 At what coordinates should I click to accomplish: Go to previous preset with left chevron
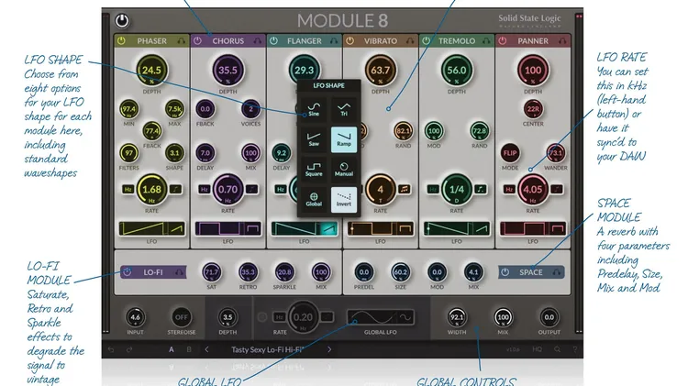coord(206,349)
